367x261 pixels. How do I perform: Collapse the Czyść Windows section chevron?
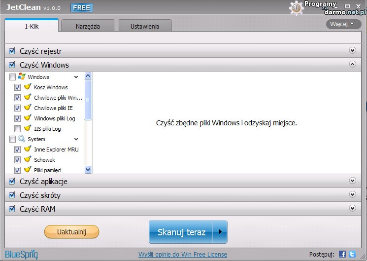click(352, 64)
